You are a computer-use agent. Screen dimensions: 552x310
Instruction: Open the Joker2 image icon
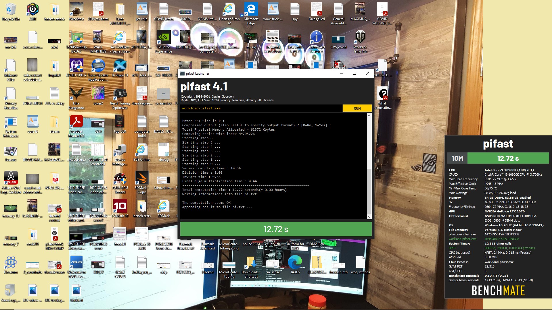98,96
